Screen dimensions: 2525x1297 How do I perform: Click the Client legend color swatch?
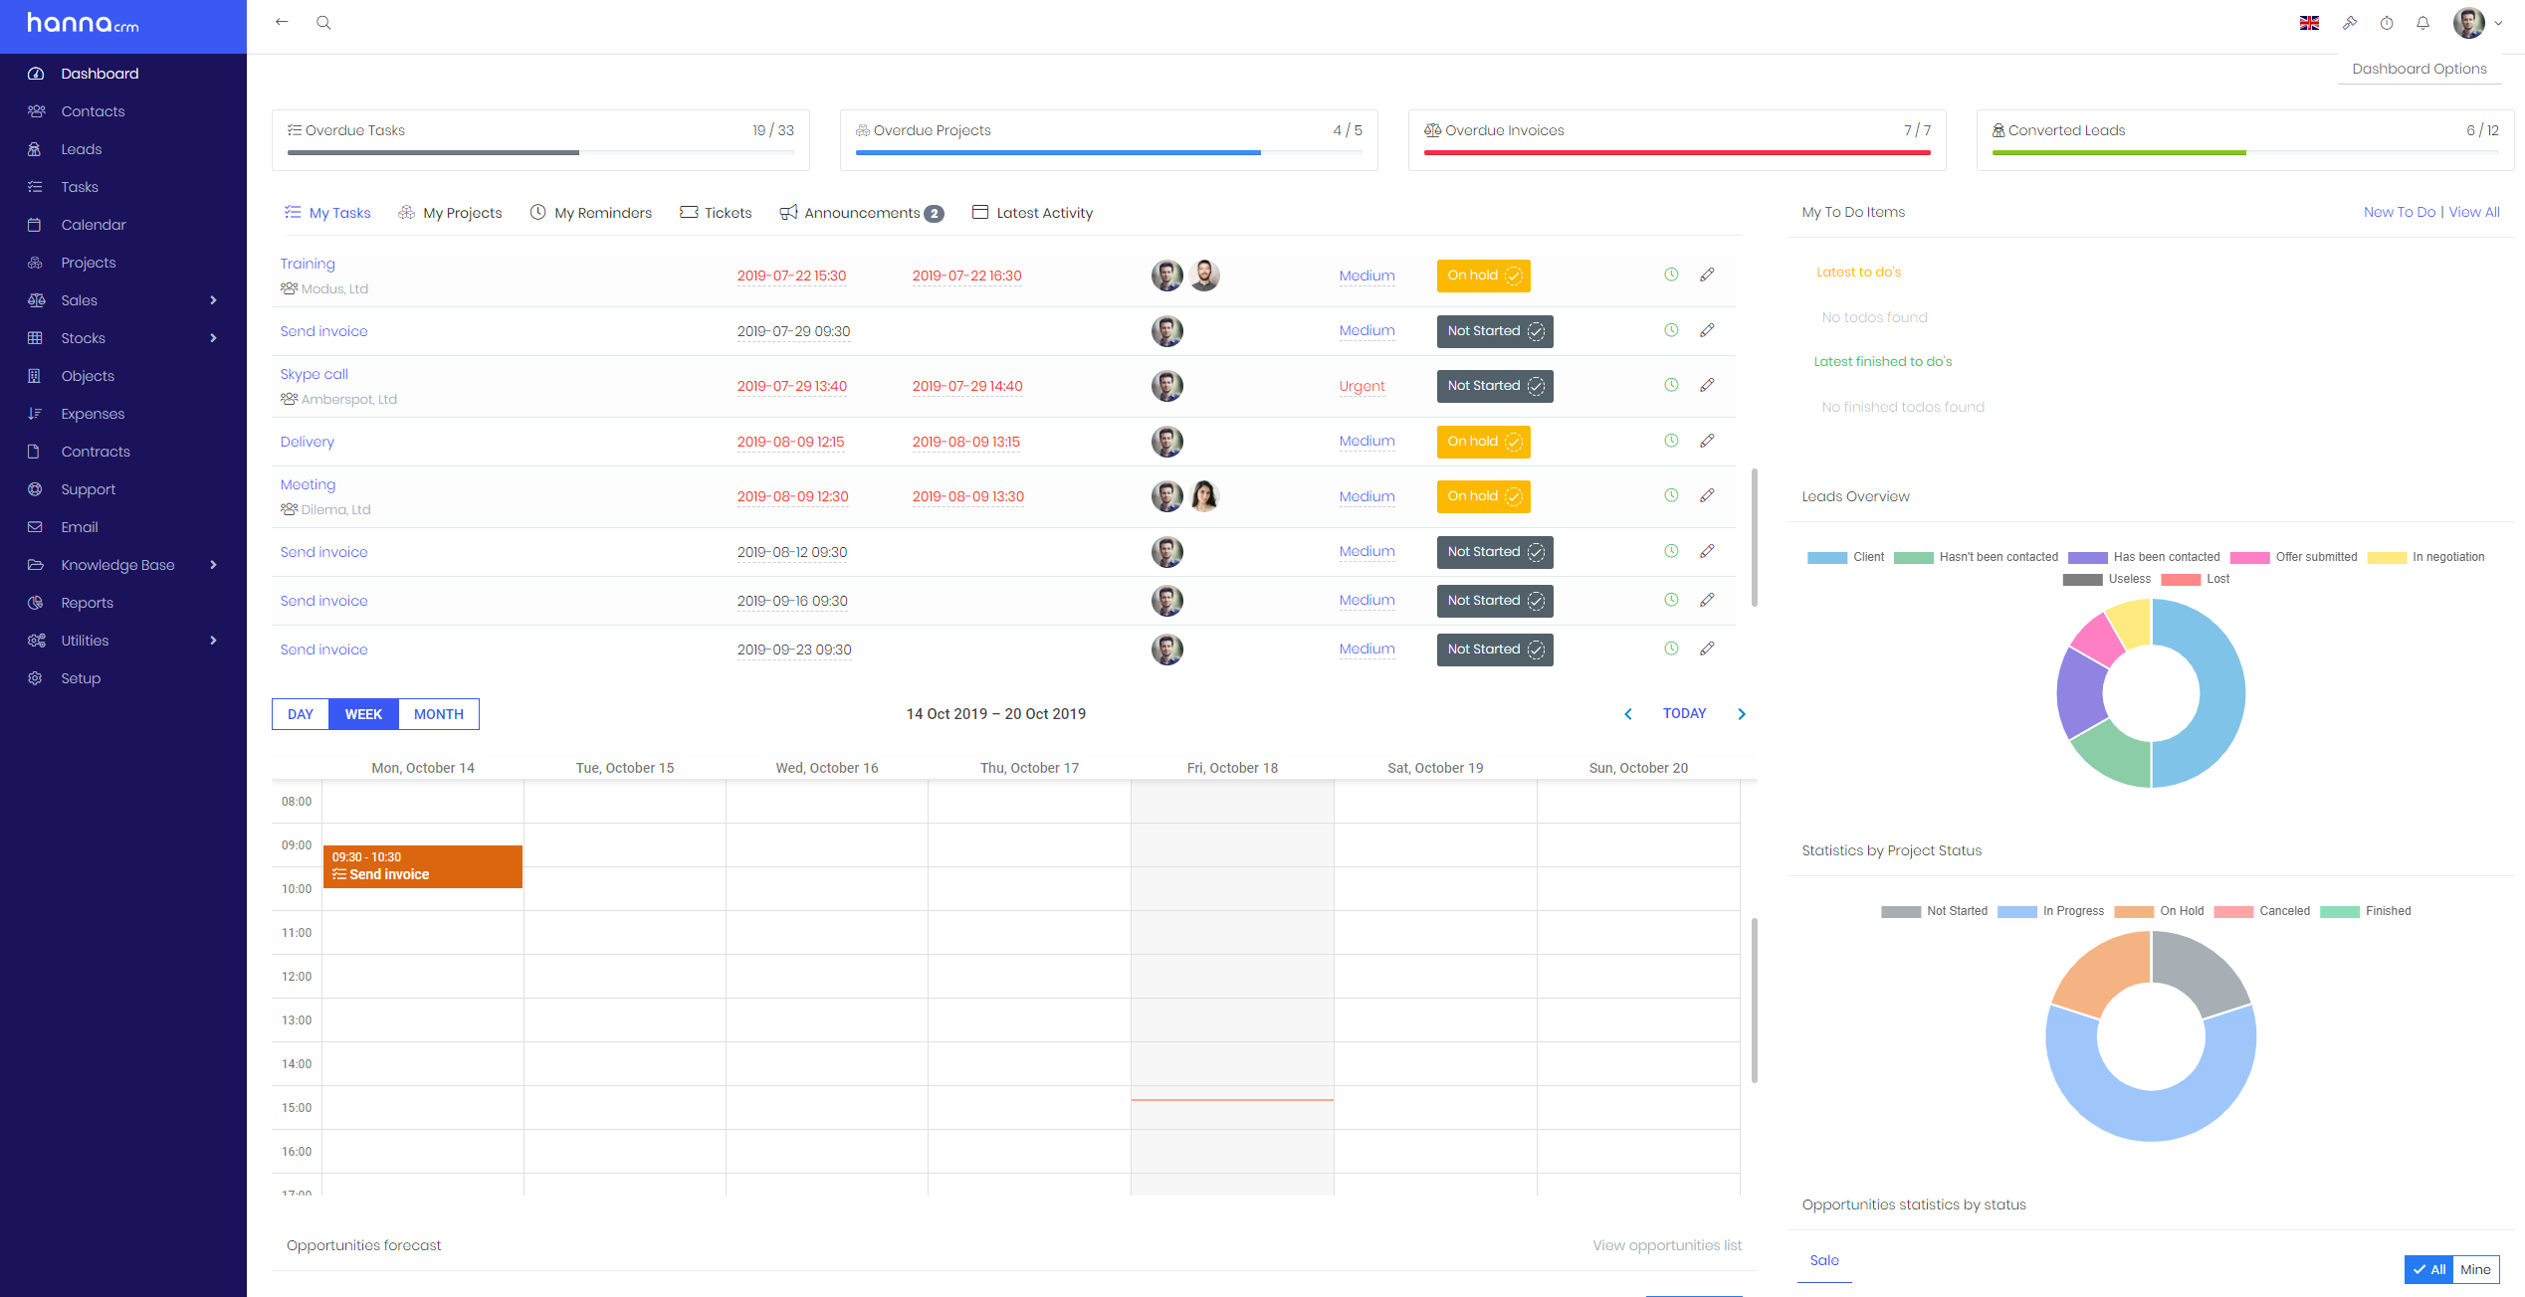pos(1826,557)
